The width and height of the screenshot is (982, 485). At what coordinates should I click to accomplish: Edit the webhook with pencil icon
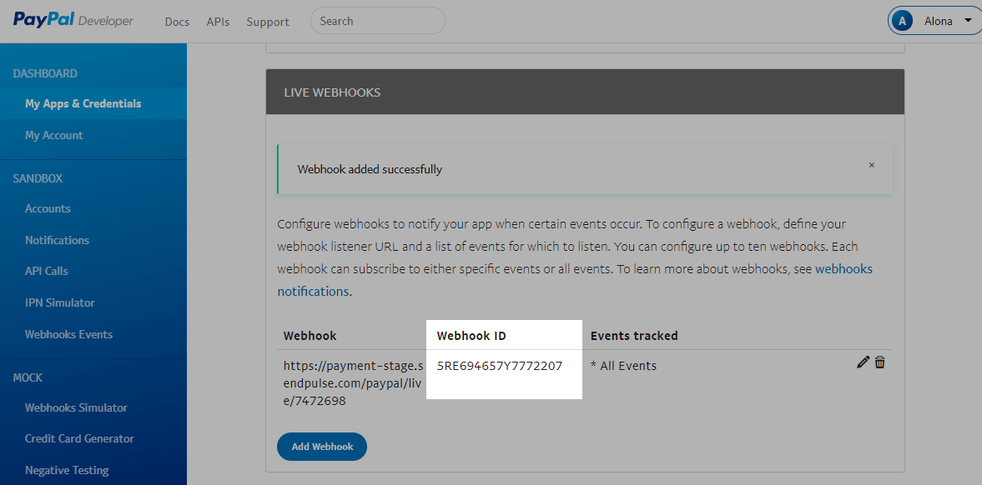pos(863,362)
